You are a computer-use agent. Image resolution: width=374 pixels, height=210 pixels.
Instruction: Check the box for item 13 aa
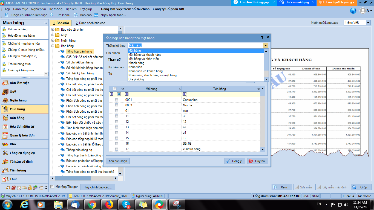click(x=117, y=127)
